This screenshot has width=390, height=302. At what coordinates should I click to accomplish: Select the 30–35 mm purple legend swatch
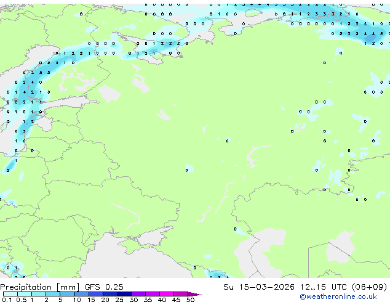138,294
